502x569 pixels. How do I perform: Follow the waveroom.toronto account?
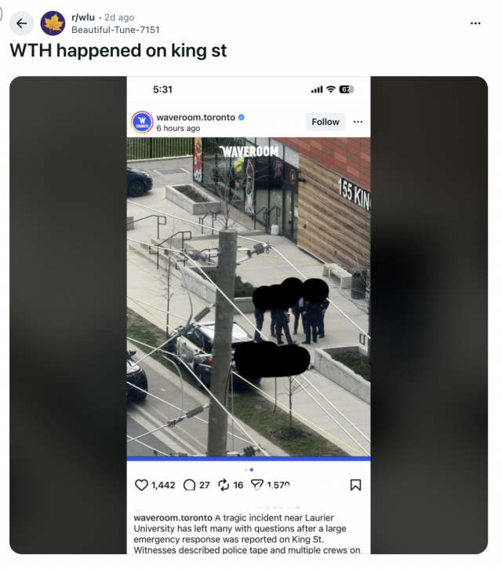326,122
